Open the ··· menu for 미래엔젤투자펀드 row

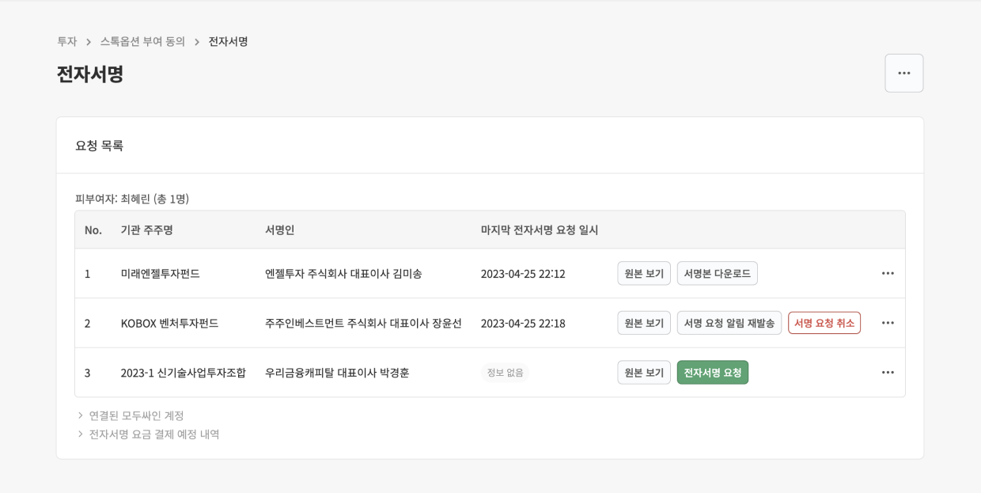tap(887, 273)
